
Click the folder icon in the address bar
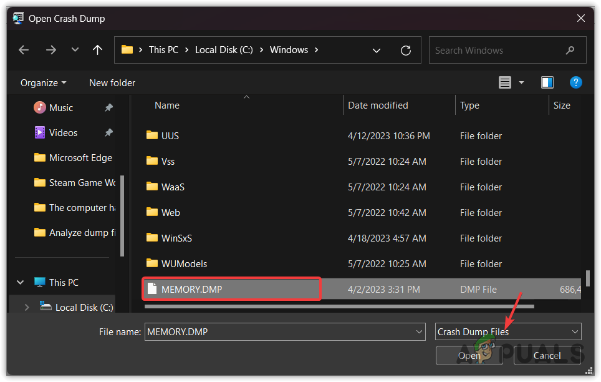(x=127, y=49)
